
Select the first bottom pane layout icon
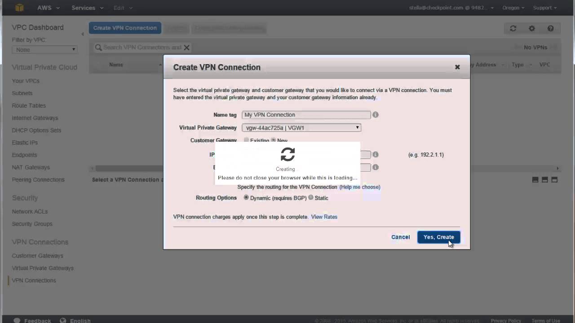point(535,179)
